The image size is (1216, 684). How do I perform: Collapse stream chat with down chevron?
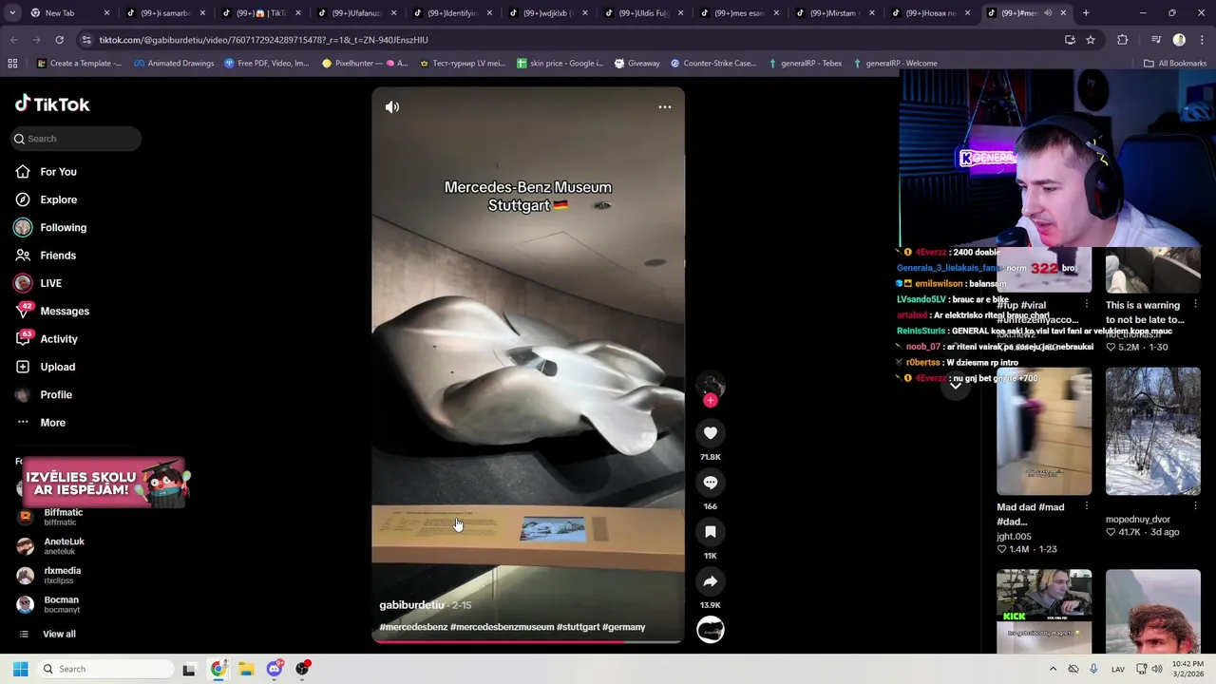[956, 385]
